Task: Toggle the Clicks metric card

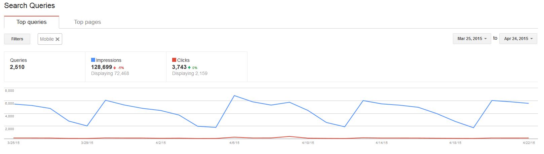Action: pyautogui.click(x=207, y=67)
